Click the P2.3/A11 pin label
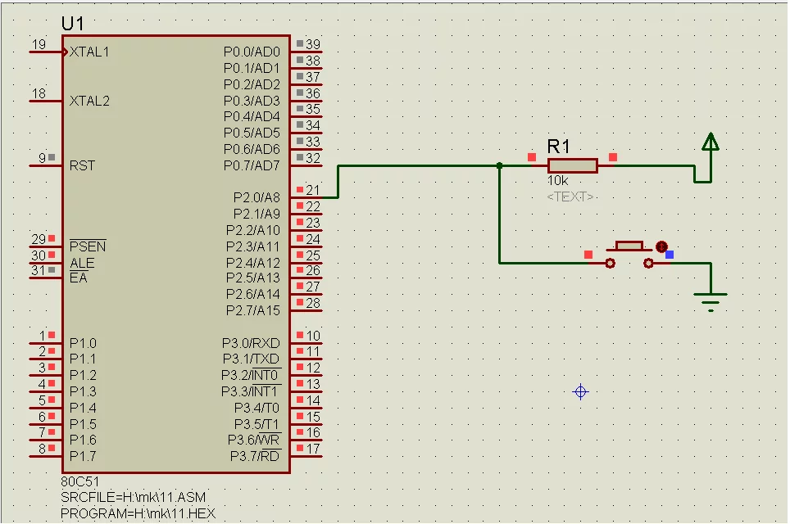This screenshot has width=790, height=524. tap(253, 246)
